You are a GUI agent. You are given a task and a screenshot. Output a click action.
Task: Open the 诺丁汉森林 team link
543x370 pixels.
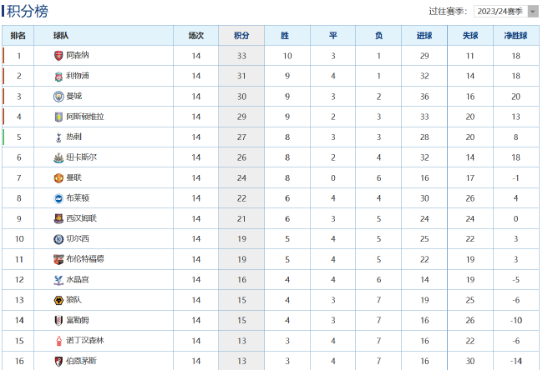[85, 341]
